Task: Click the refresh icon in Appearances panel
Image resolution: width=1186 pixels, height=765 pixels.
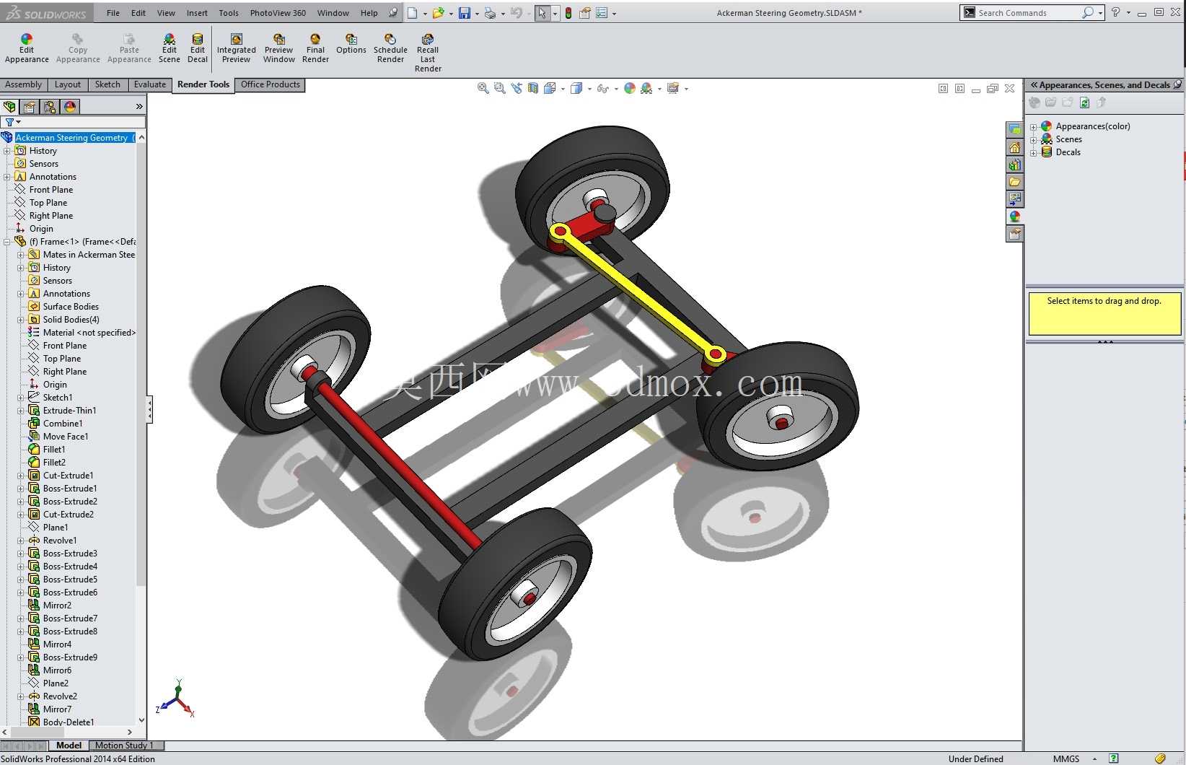Action: tap(1084, 102)
